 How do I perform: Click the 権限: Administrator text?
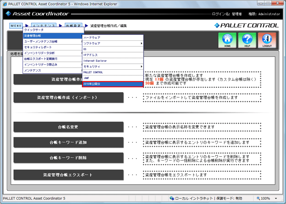pyautogui.click(x=264, y=14)
